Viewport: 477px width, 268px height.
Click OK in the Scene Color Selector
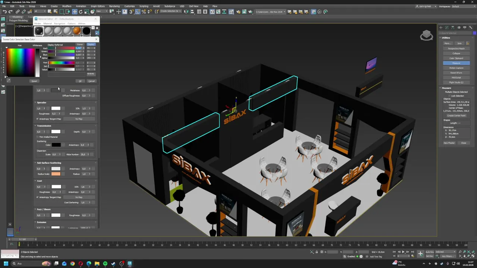(x=80, y=81)
